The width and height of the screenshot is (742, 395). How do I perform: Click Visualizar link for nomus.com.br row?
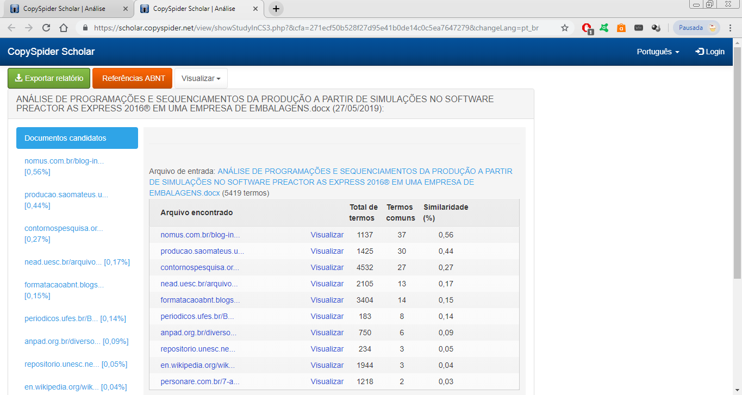(327, 235)
